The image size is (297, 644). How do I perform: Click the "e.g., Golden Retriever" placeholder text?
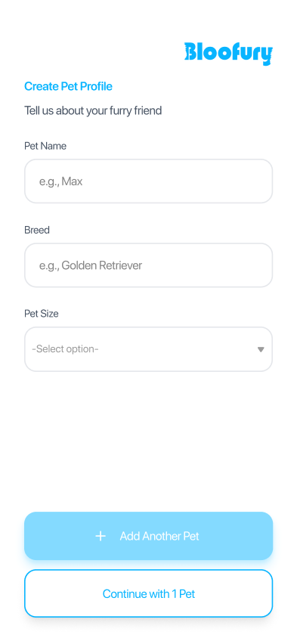(x=91, y=265)
